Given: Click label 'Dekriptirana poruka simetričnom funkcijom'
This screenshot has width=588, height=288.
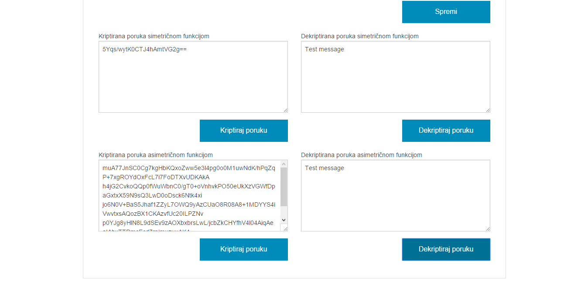Looking at the screenshot, I should [360, 36].
